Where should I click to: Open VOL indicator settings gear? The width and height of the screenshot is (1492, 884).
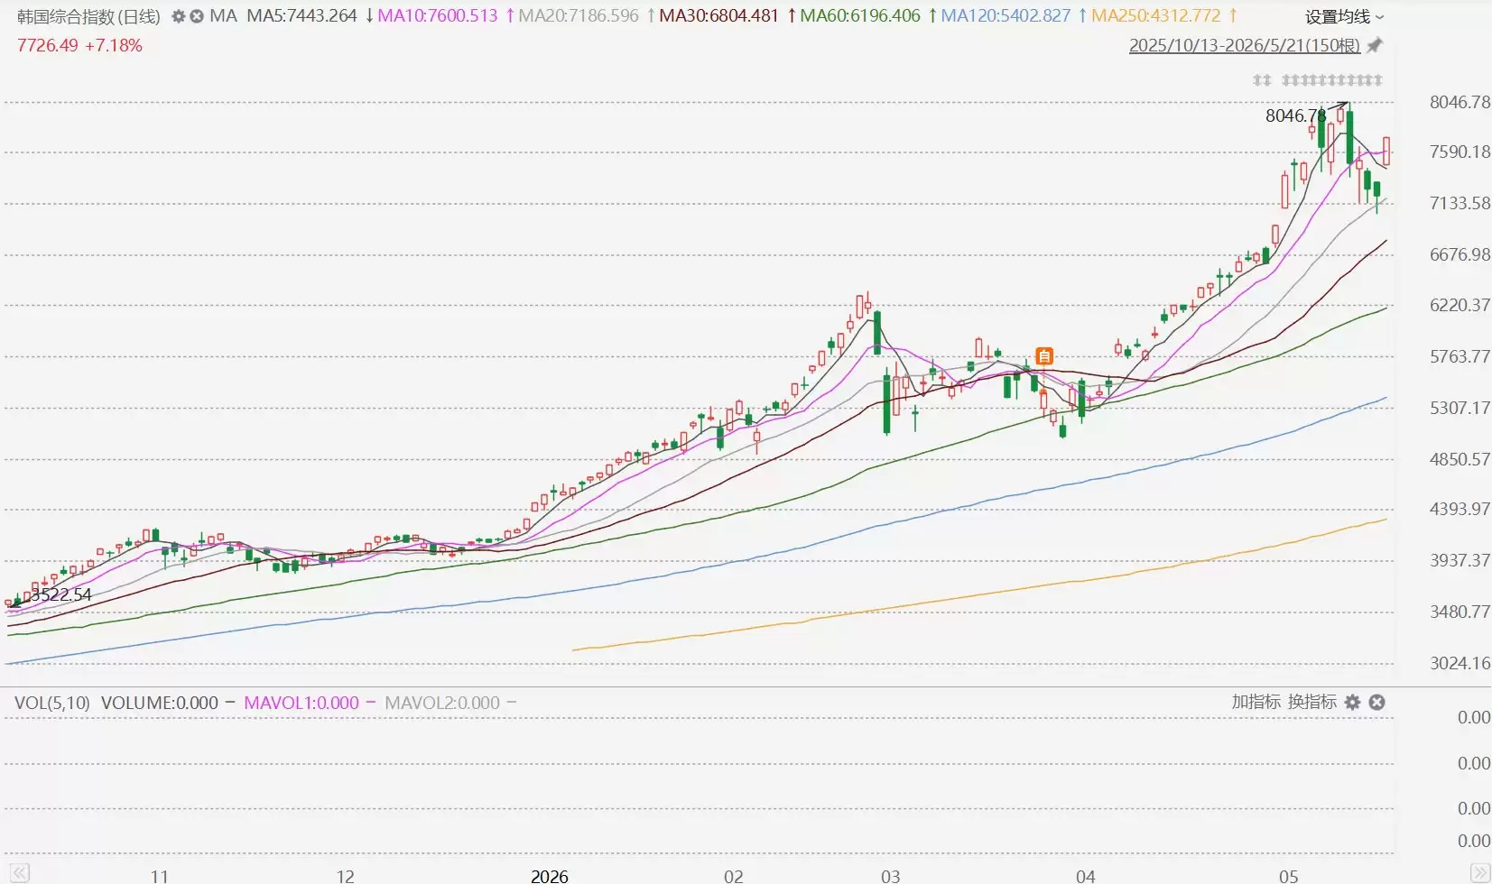click(x=1352, y=702)
